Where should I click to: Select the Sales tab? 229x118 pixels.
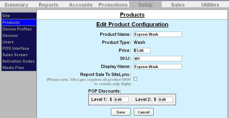(178, 5)
